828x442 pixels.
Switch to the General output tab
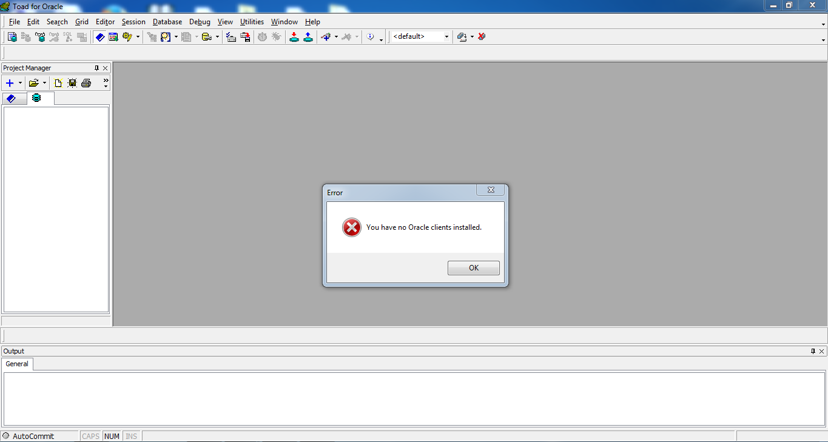click(17, 364)
